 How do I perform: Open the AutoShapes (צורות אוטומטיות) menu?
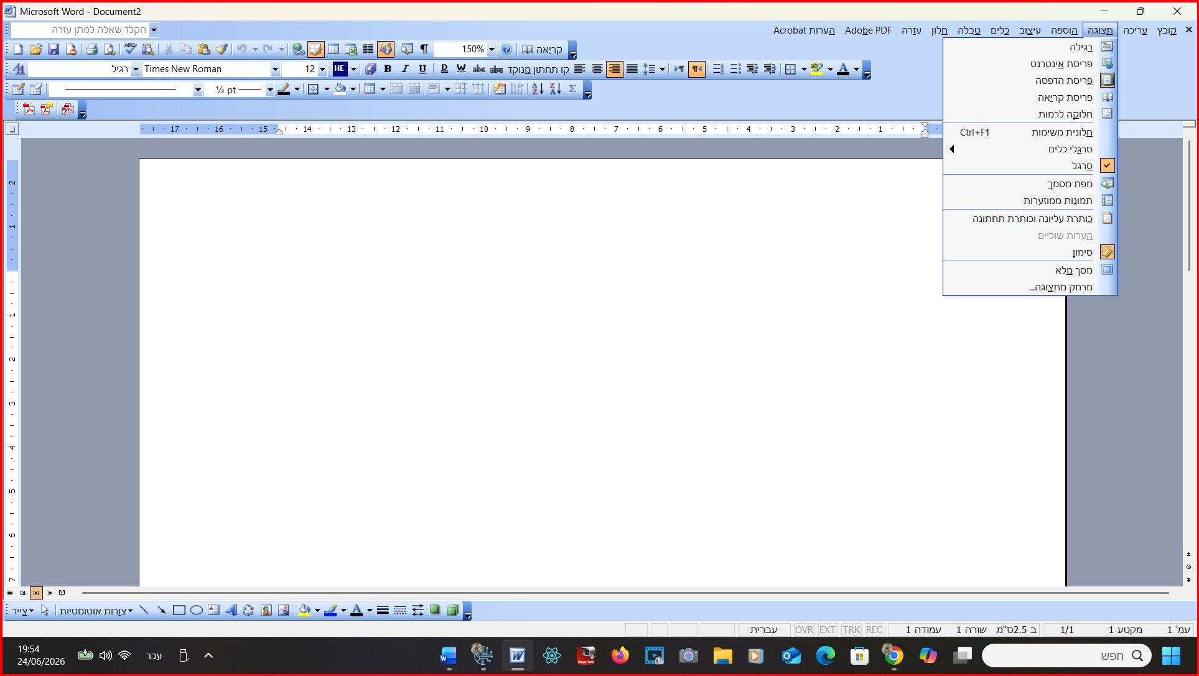point(96,611)
